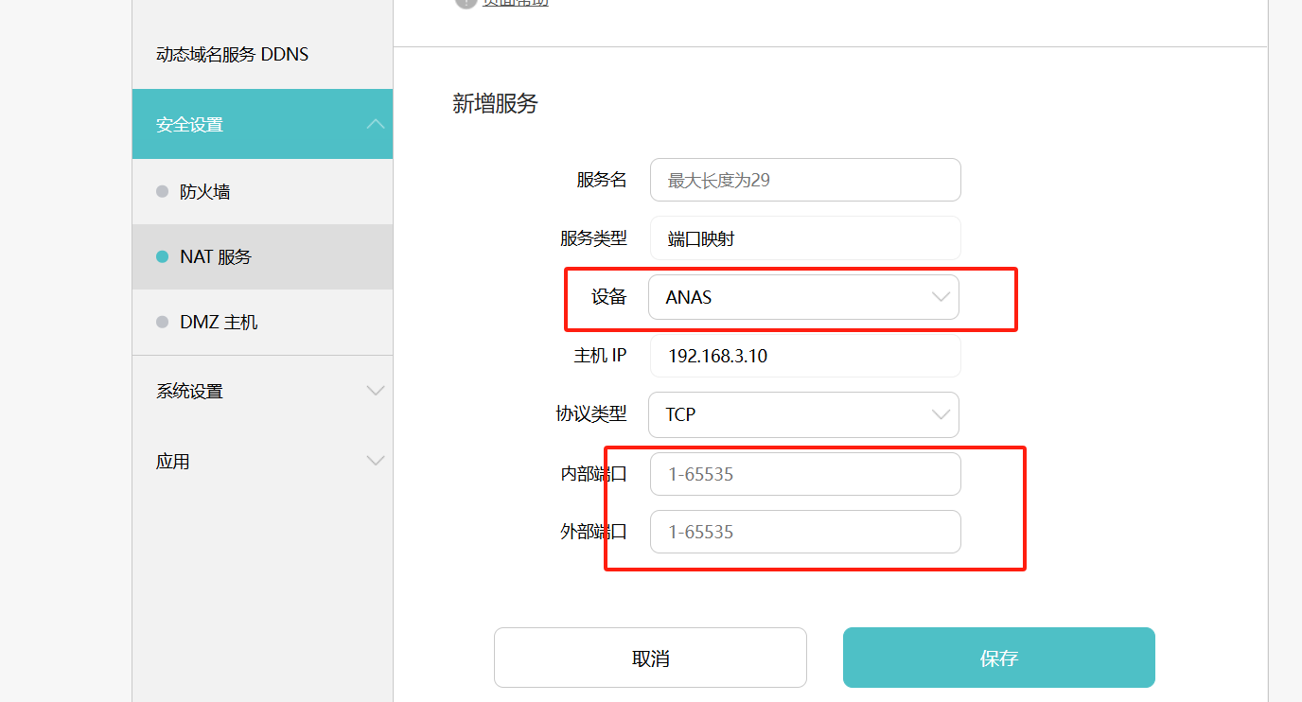Open the 协议类型 dropdown showing TCP
Screen dimensions: 1302x702
[x=802, y=414]
